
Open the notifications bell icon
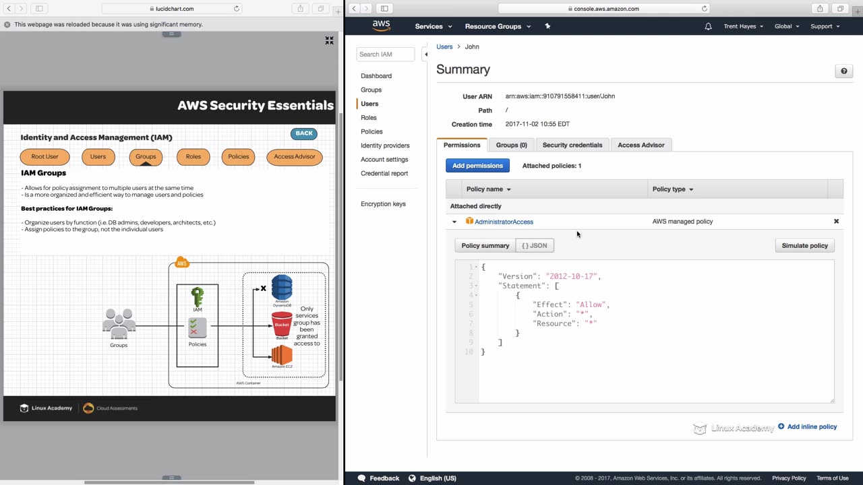pyautogui.click(x=708, y=26)
